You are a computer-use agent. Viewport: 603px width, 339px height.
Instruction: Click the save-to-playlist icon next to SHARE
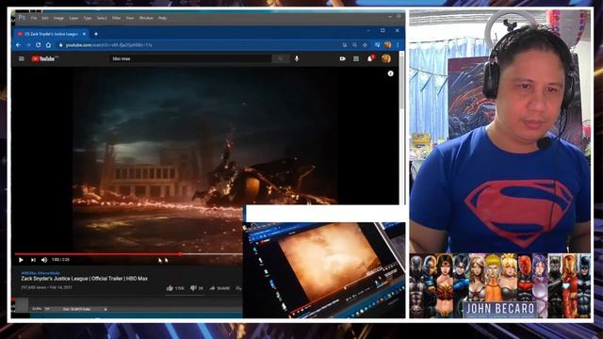click(238, 288)
